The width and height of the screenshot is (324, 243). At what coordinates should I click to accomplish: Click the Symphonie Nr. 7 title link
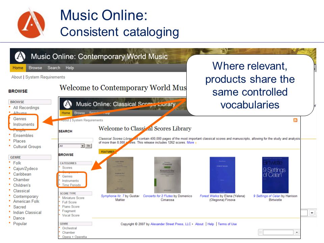pos(113,196)
